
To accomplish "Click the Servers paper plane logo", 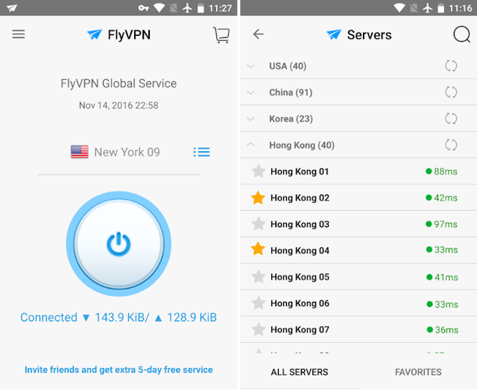I will [x=334, y=34].
